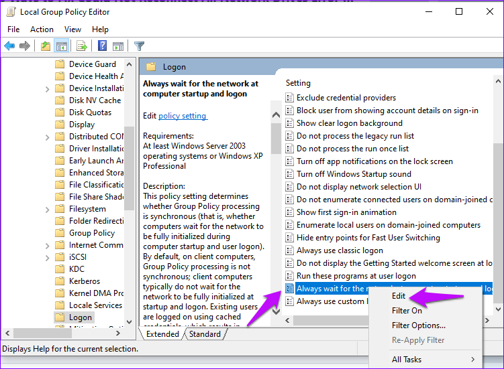504x369 pixels.
Task: Expand the Distributed COM tree node
Action: click(47, 137)
